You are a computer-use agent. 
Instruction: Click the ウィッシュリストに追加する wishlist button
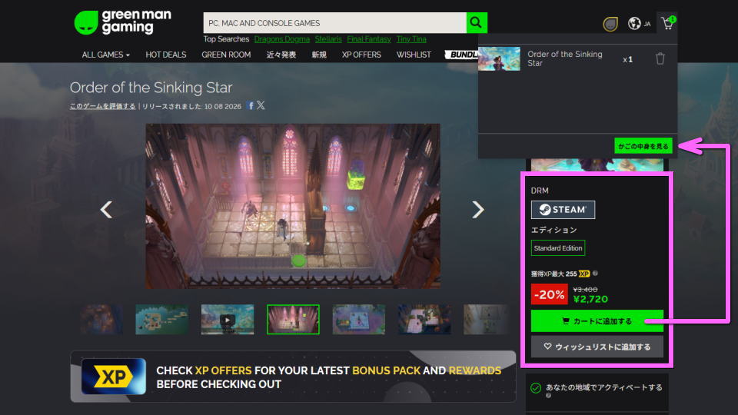pos(597,347)
